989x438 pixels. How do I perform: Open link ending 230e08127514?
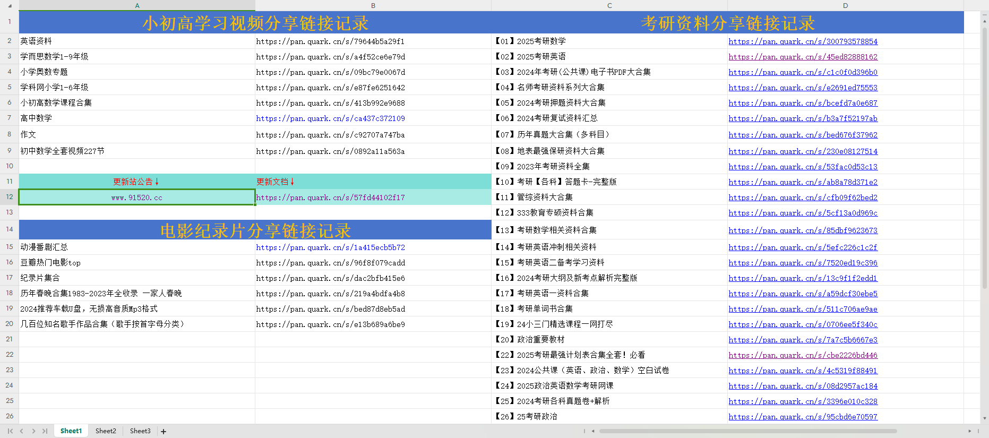coord(803,151)
